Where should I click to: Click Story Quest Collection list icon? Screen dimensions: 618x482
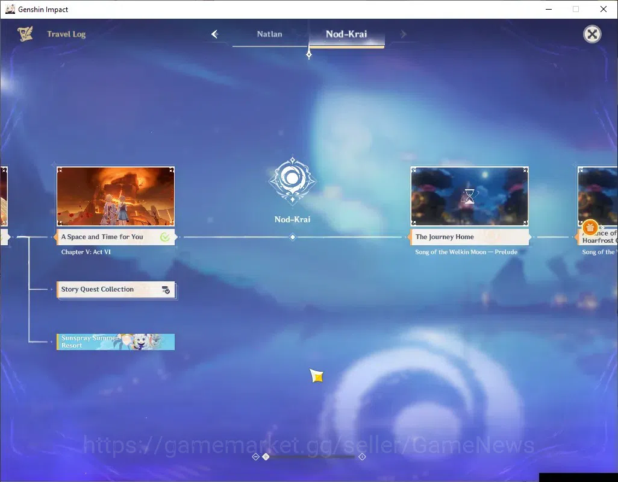click(x=166, y=290)
